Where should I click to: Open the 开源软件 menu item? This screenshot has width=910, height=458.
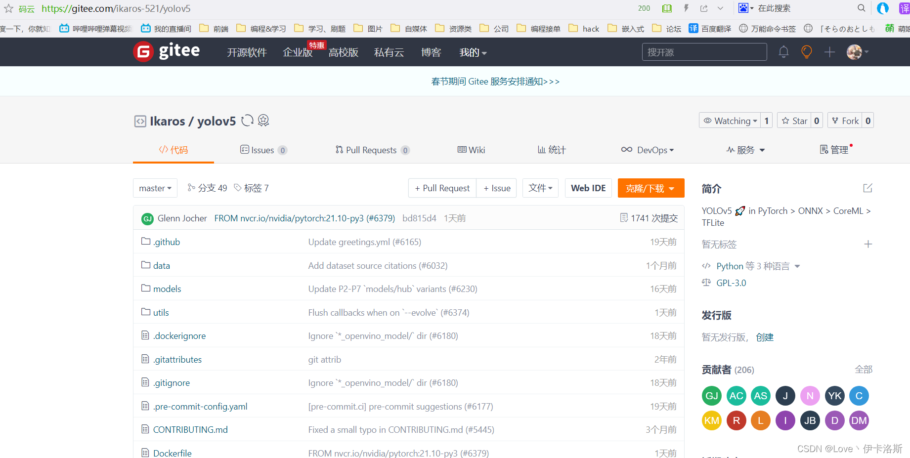click(x=247, y=52)
